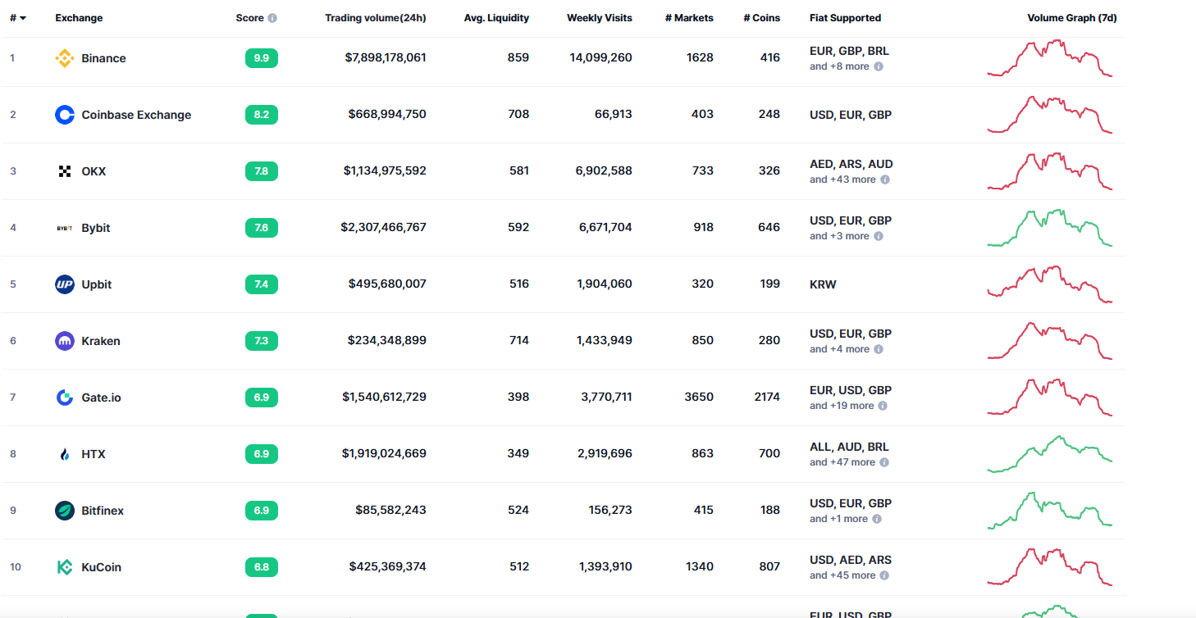Screen dimensions: 1196x618
Task: Click the info icon beside Score header
Action: pos(272,18)
